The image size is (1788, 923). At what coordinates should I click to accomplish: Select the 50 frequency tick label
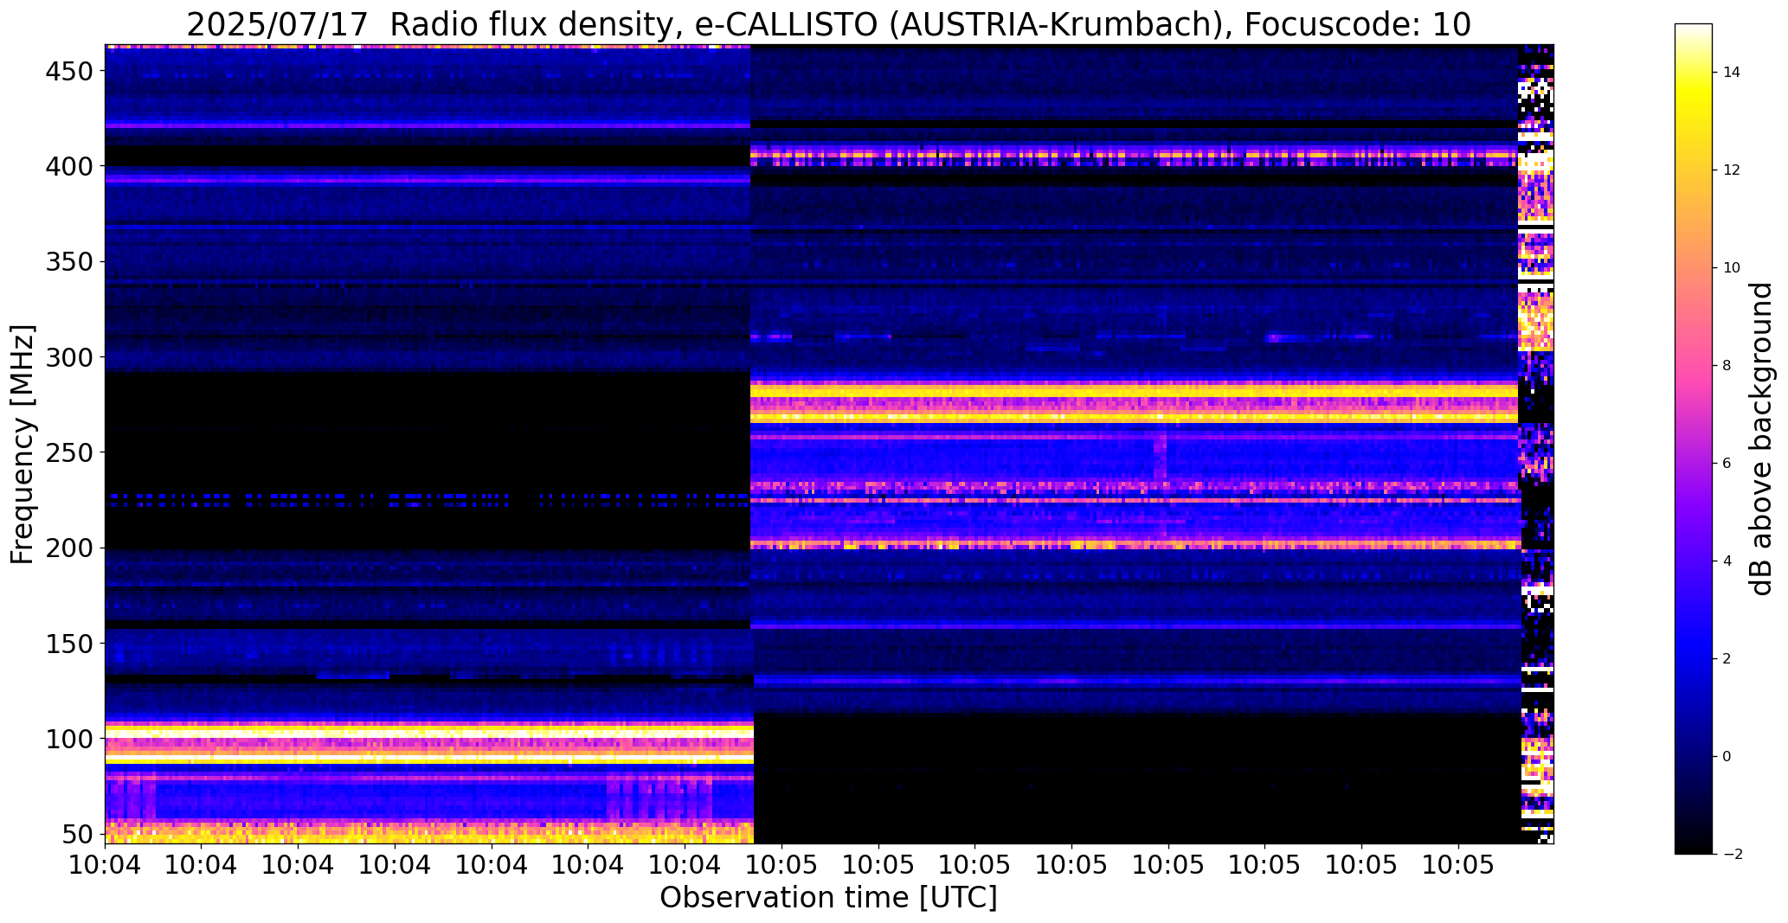(x=77, y=835)
